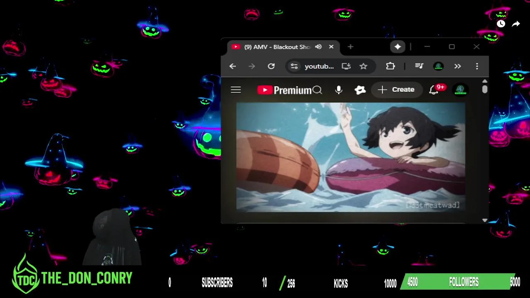Click the anime video player

point(351,157)
